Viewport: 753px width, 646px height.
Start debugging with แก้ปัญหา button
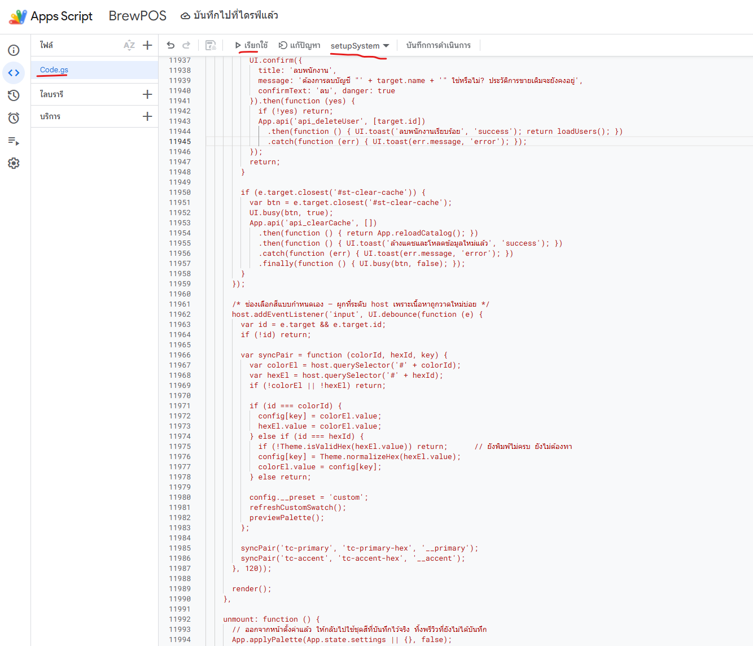tap(300, 45)
